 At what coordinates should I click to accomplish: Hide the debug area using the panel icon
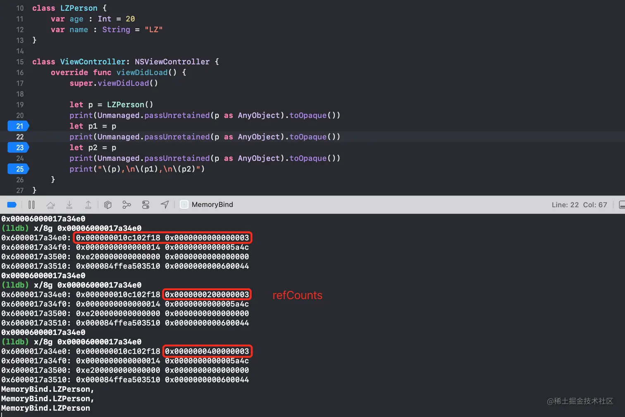tap(621, 205)
